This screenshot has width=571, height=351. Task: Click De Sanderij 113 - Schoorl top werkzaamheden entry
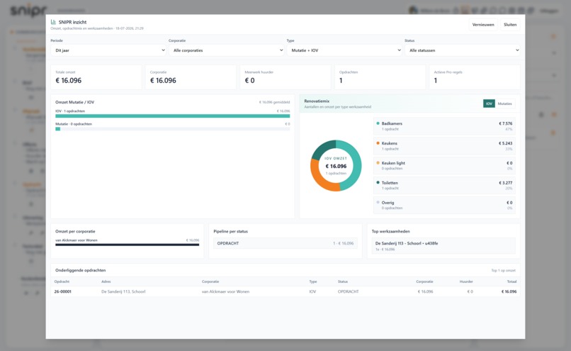coord(443,246)
